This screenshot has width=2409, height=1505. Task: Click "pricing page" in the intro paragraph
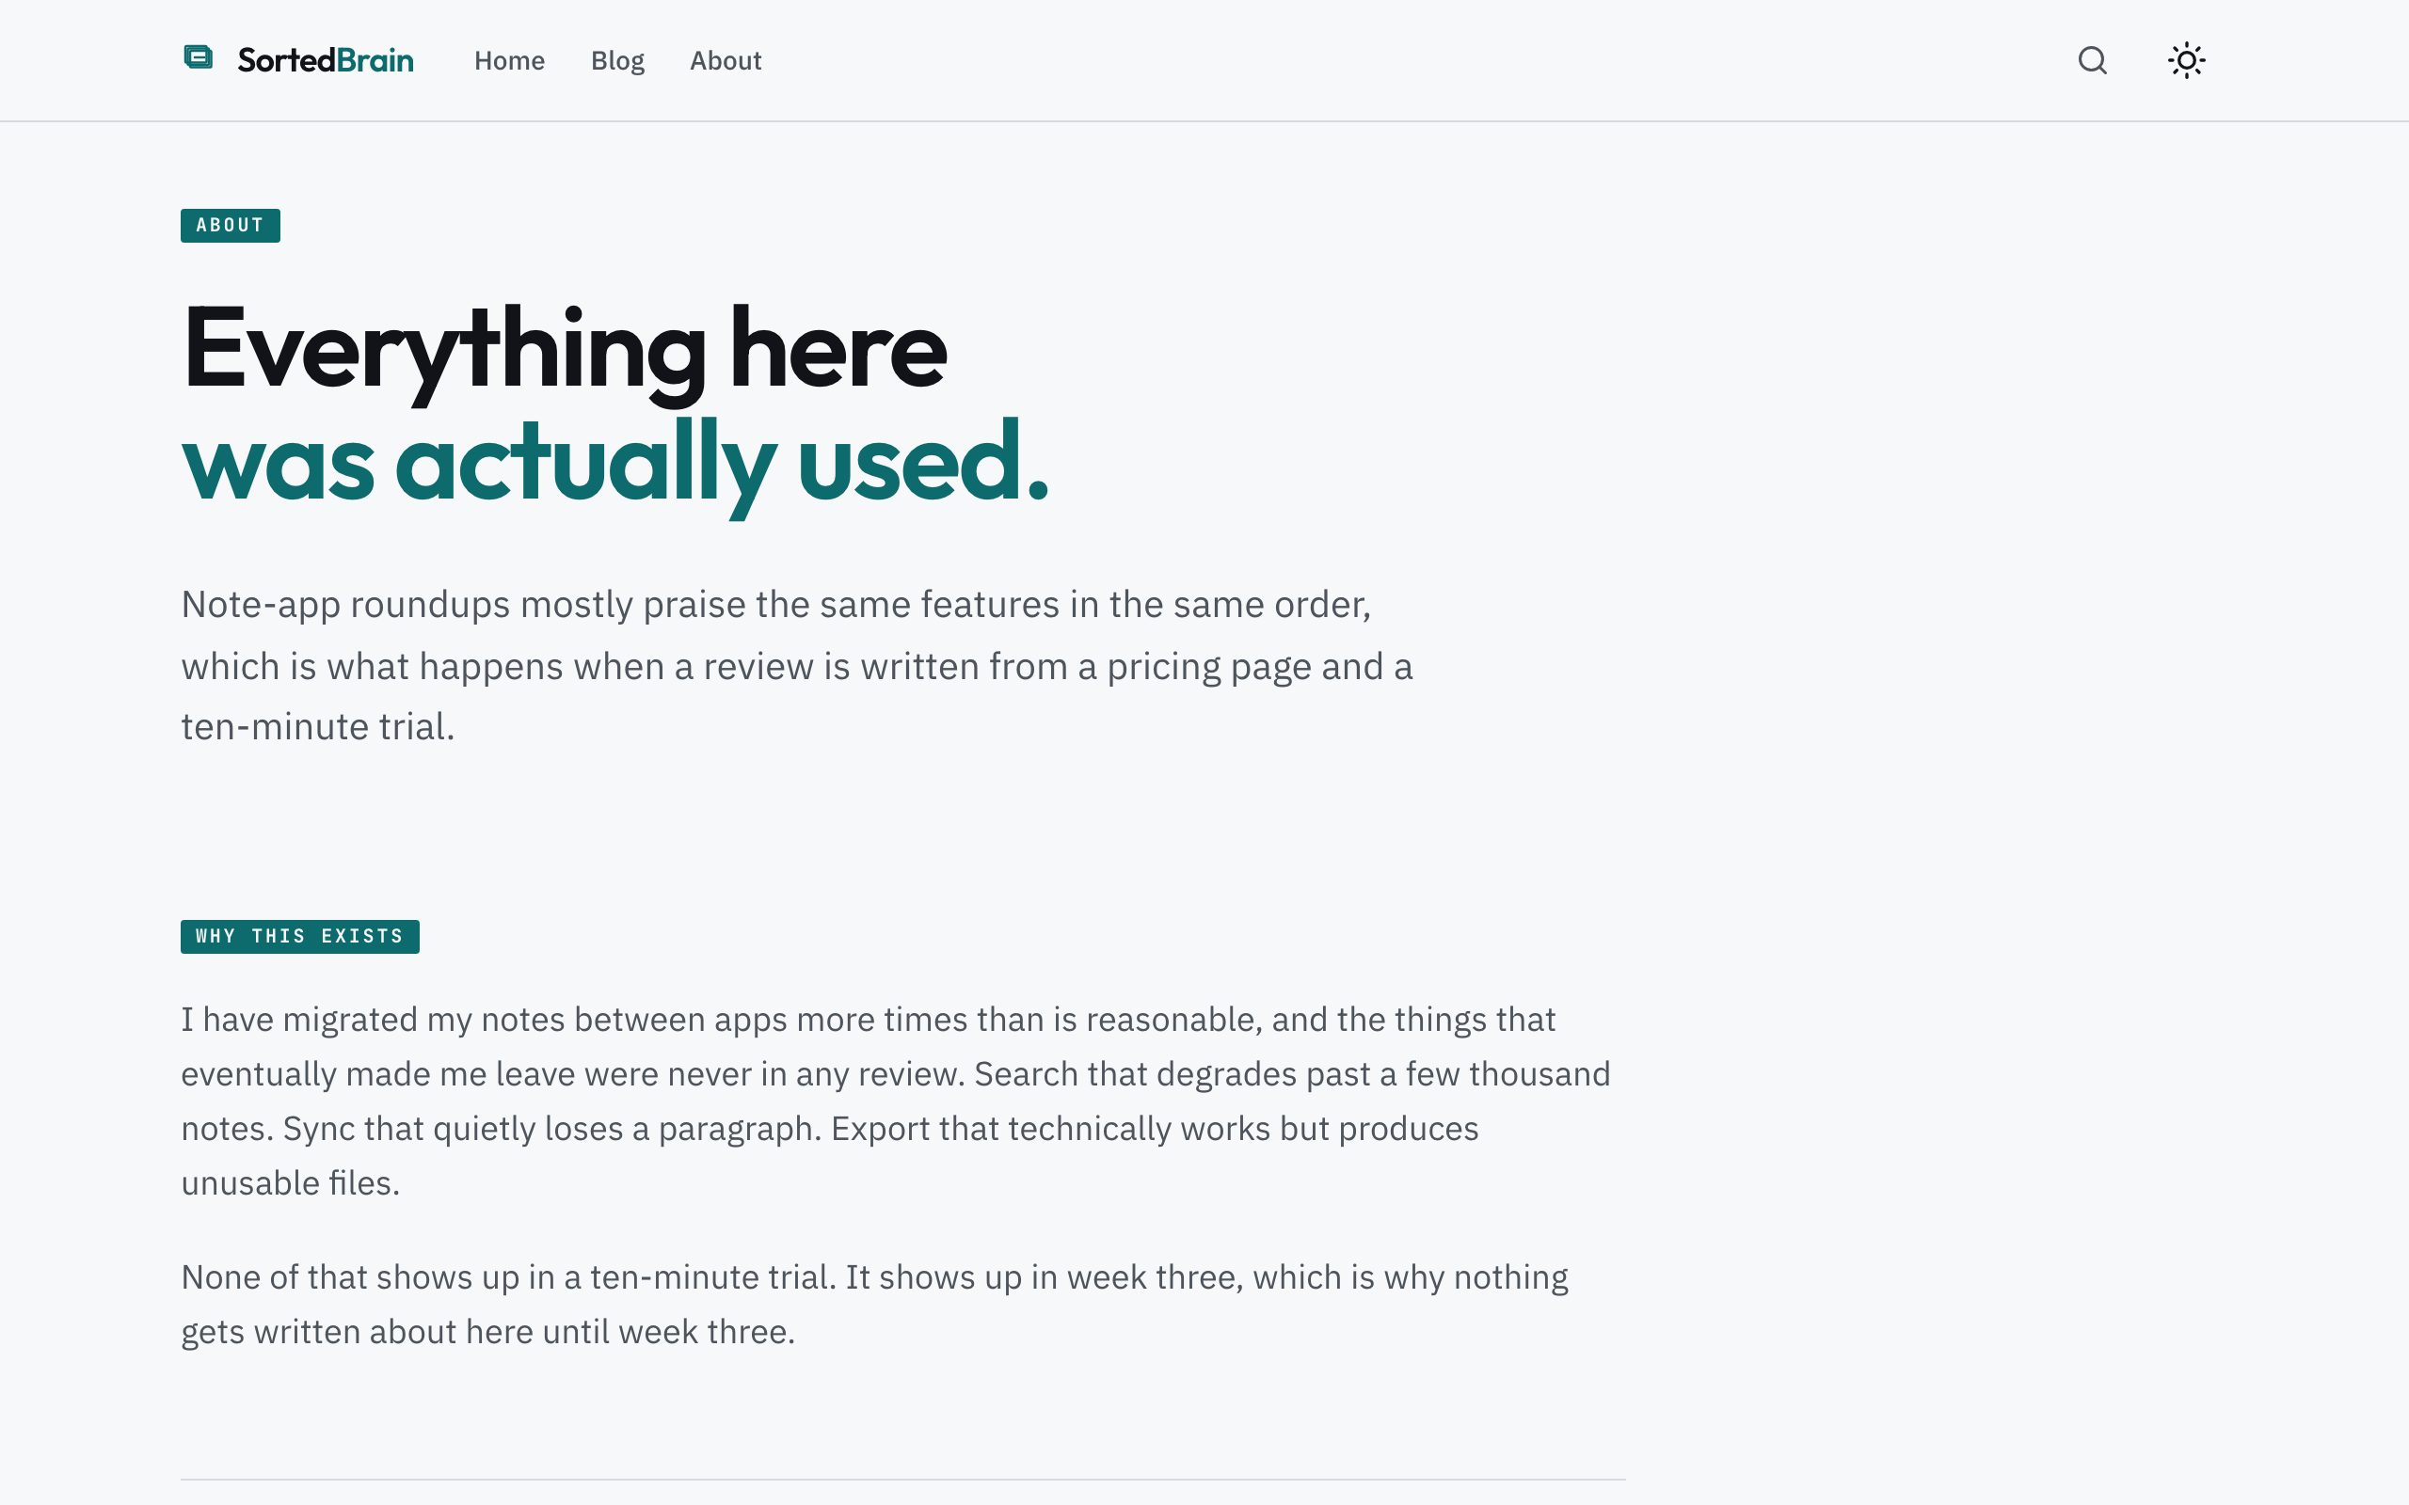(1208, 667)
